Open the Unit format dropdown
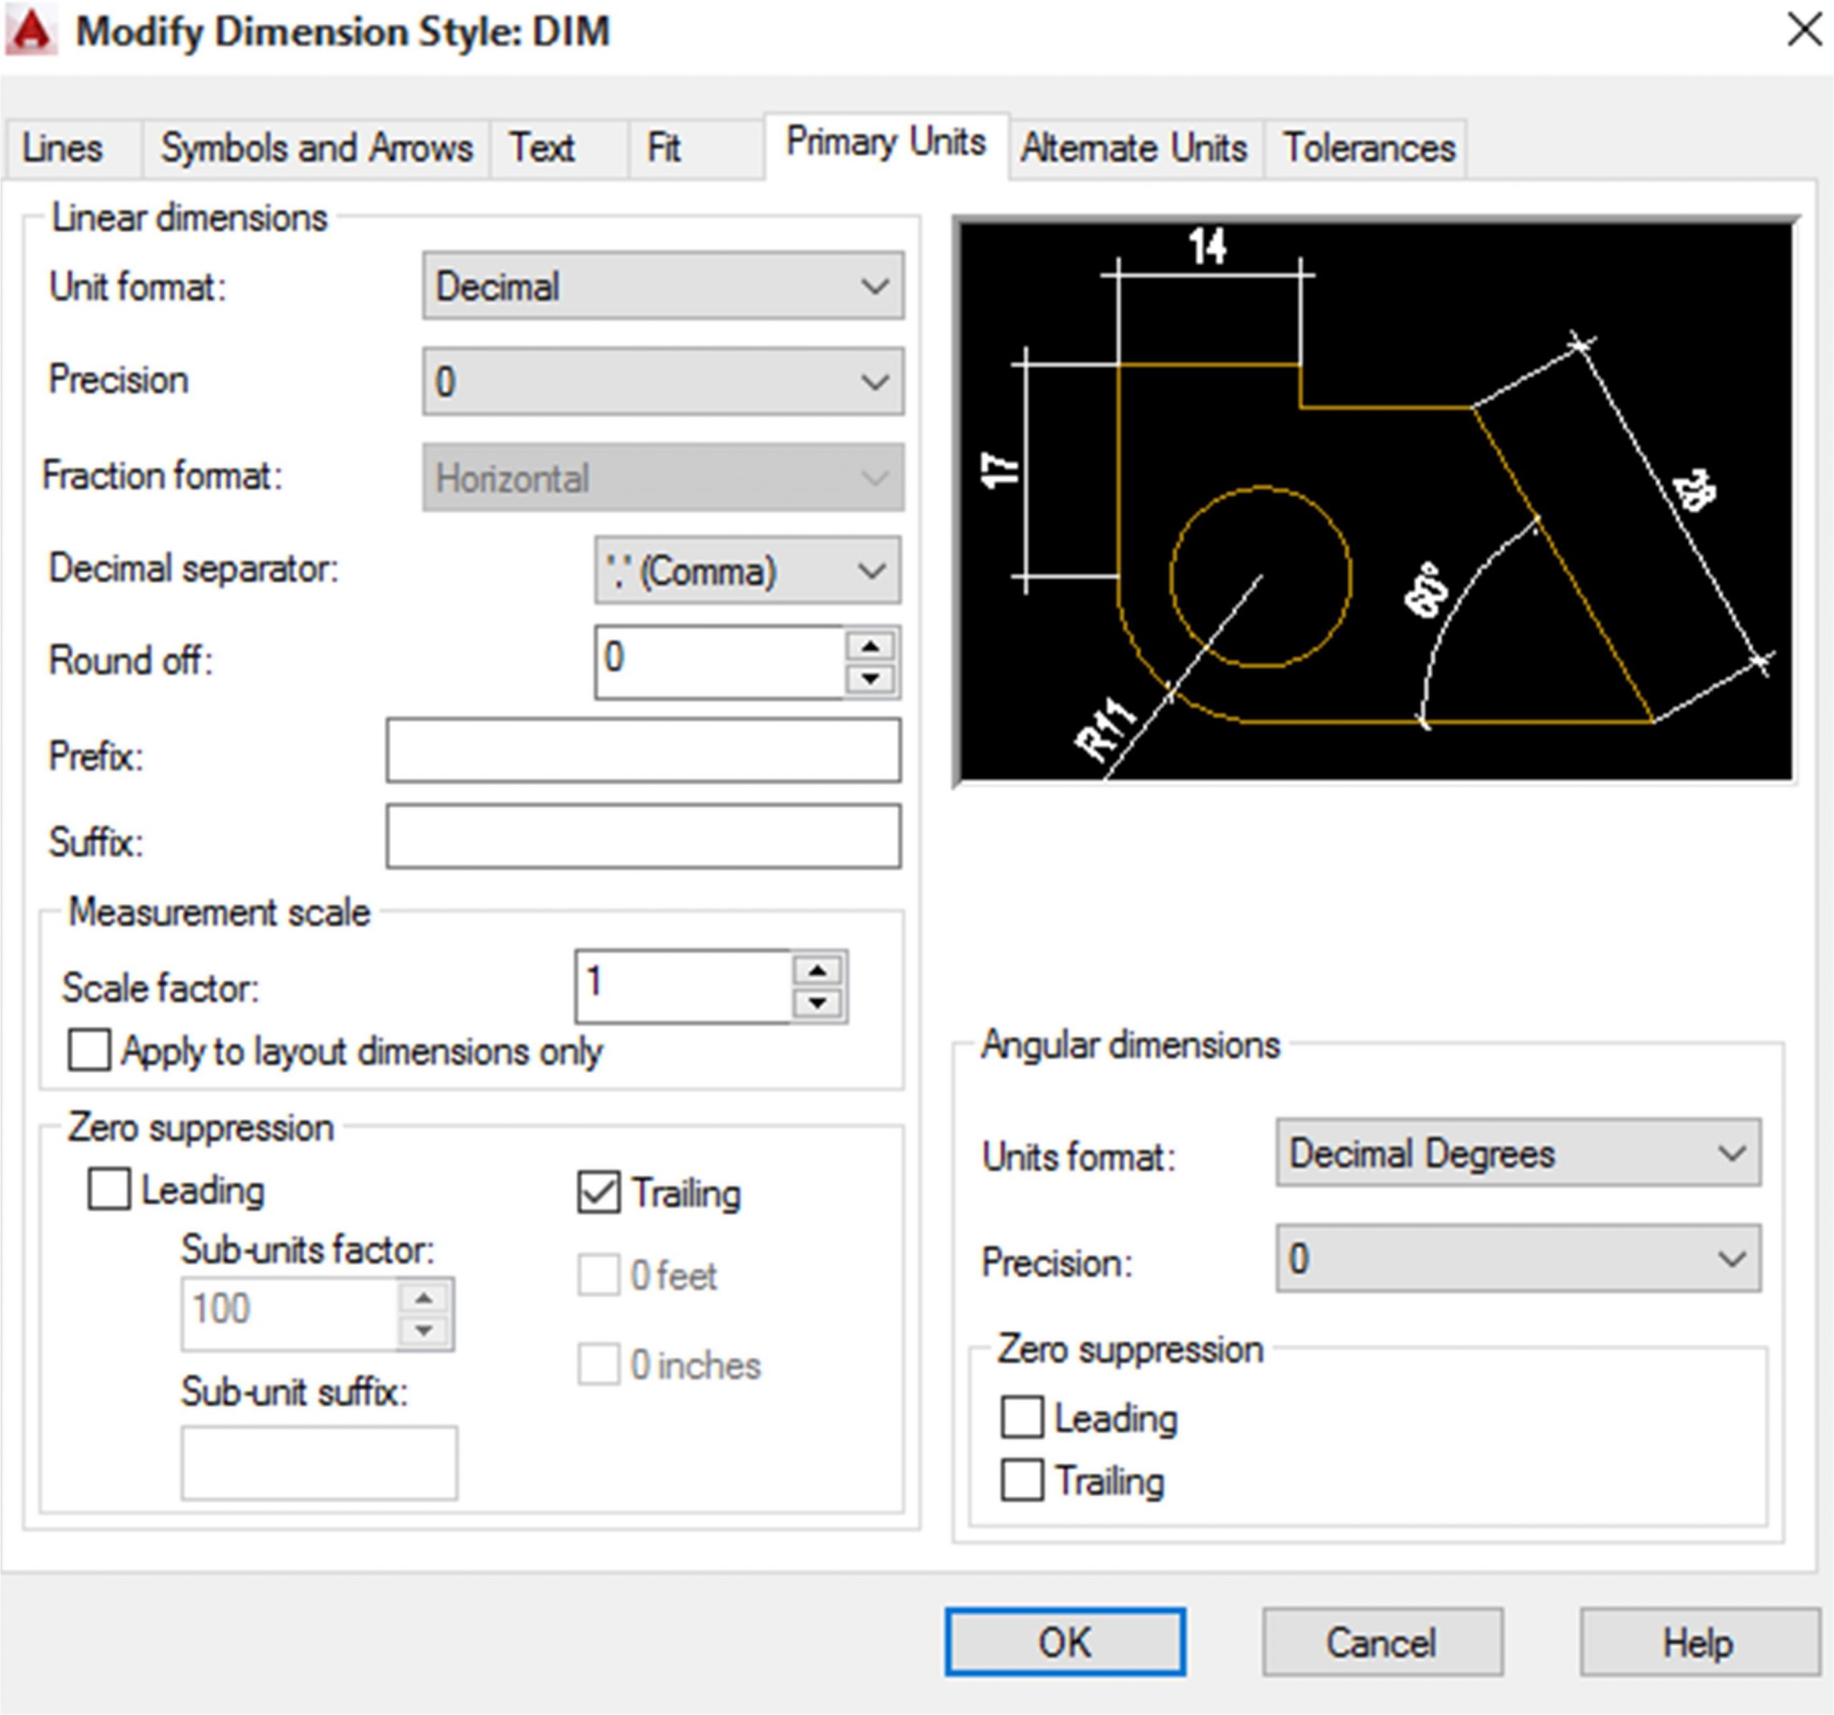The width and height of the screenshot is (1834, 1715). coord(663,287)
